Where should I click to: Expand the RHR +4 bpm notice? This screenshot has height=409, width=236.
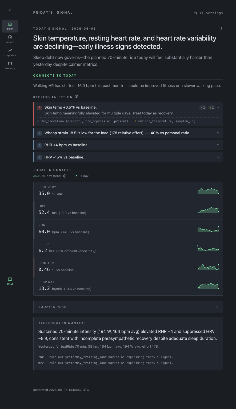[x=128, y=145]
